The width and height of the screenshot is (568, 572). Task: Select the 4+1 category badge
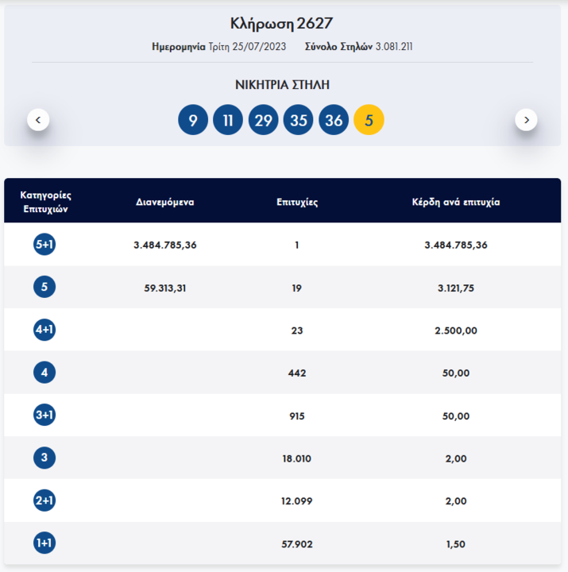click(x=44, y=330)
